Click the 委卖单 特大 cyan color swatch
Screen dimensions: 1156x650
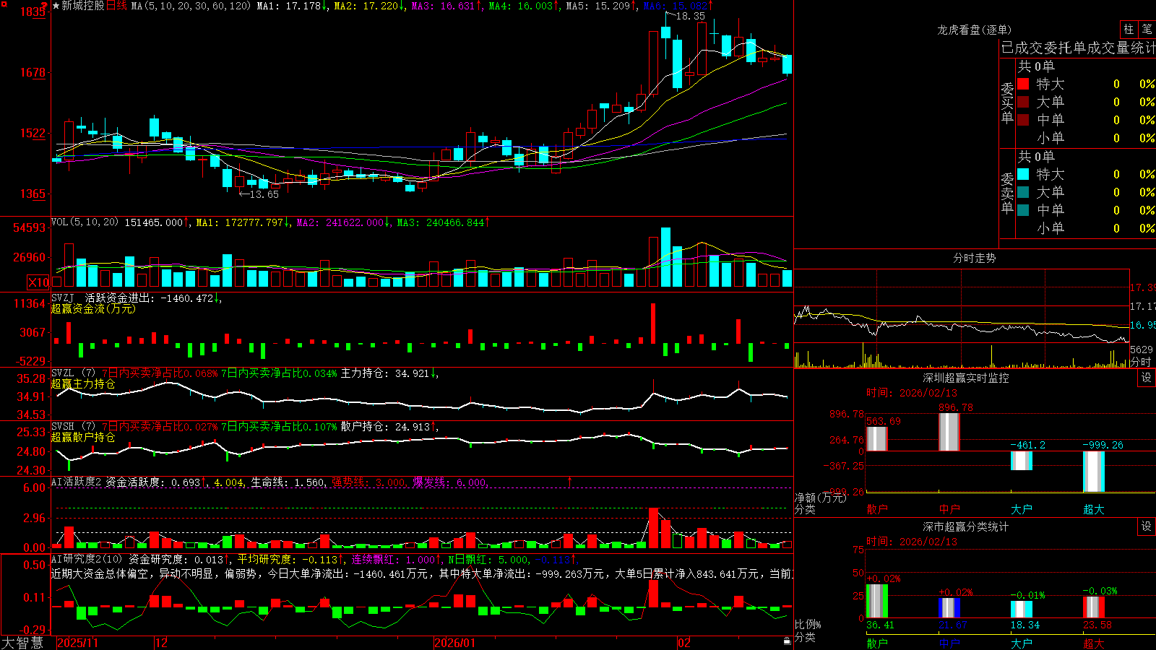1023,174
